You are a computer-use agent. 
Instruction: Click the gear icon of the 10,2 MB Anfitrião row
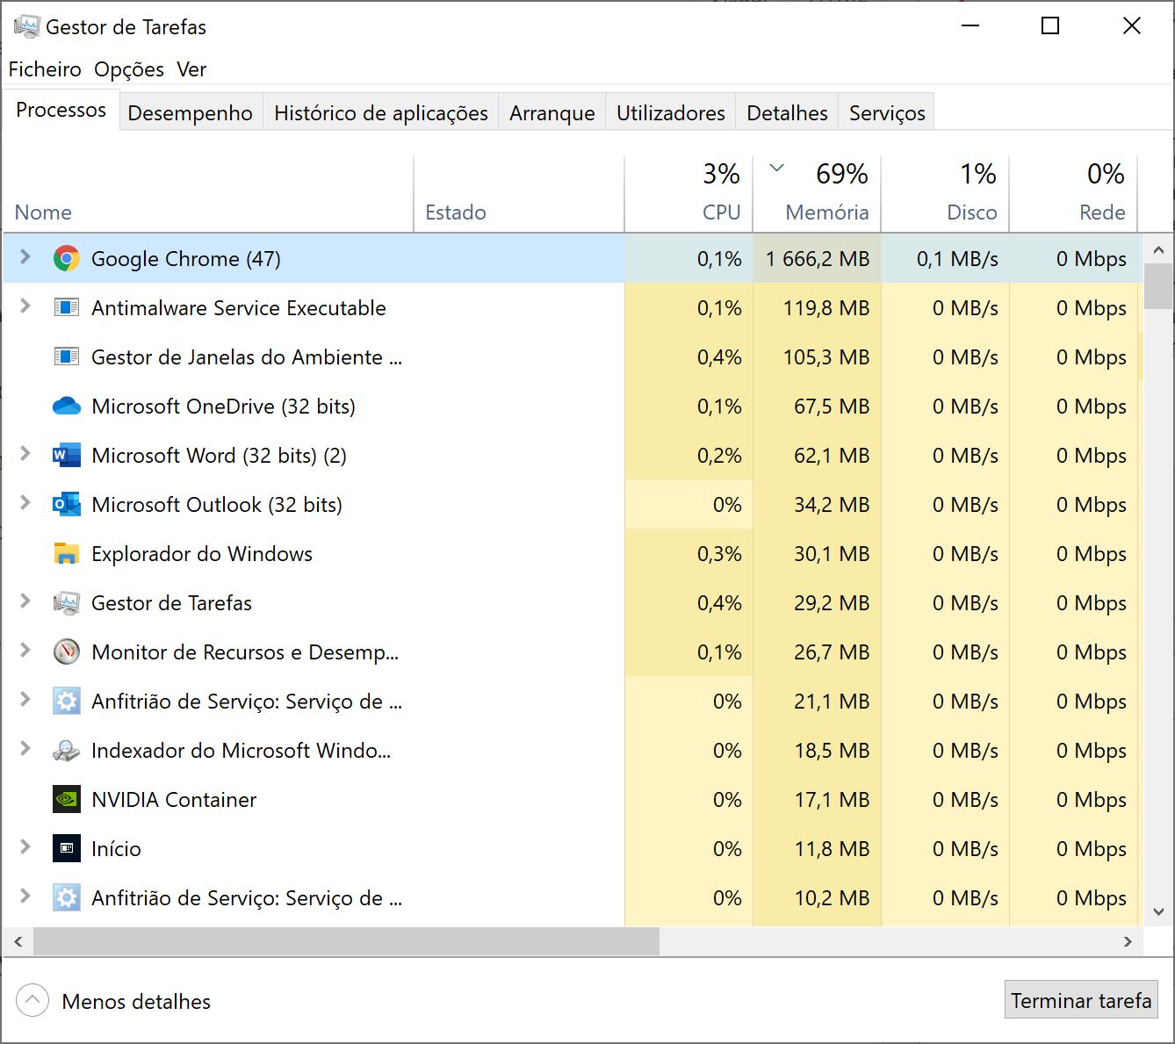tap(67, 898)
